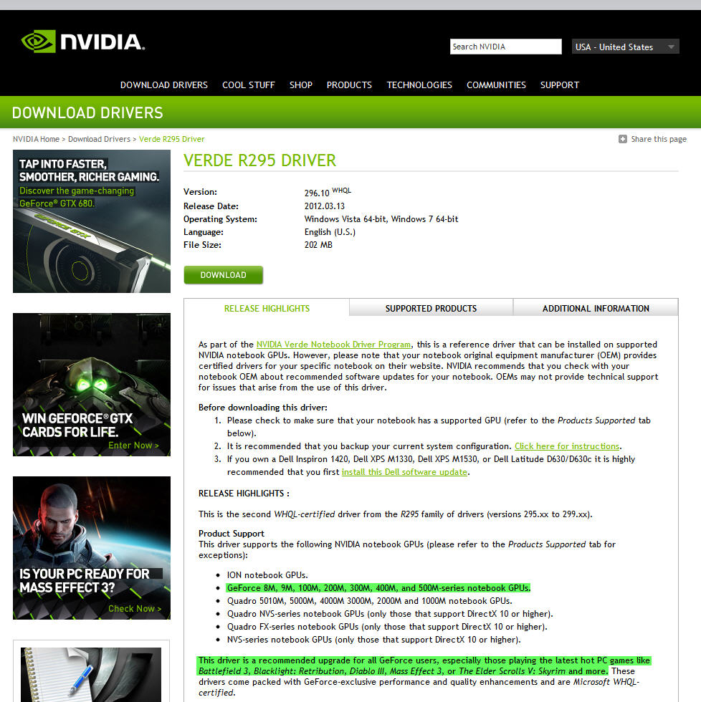
Task: Switch to the Release Highlights tab
Action: point(267,309)
